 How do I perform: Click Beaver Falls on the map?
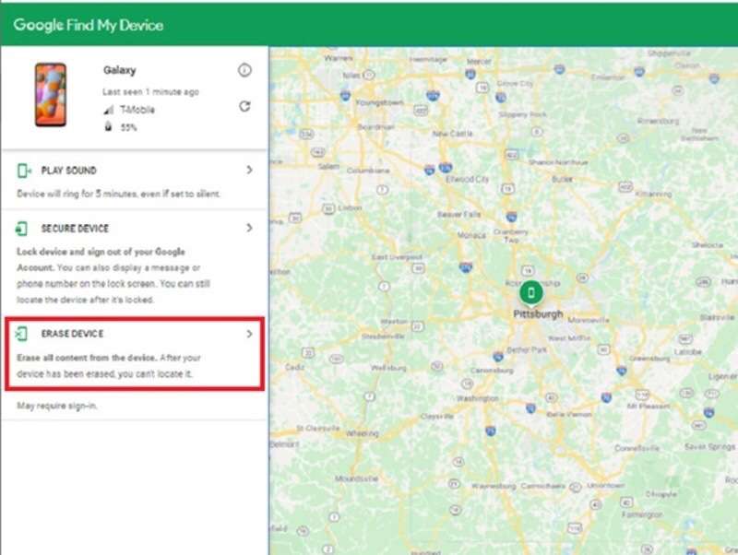click(x=458, y=215)
